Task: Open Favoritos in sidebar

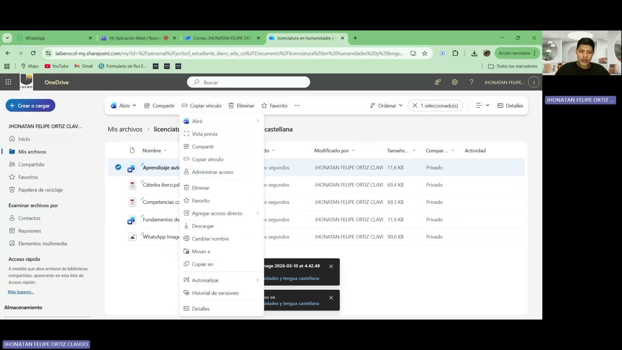Action: tap(28, 177)
